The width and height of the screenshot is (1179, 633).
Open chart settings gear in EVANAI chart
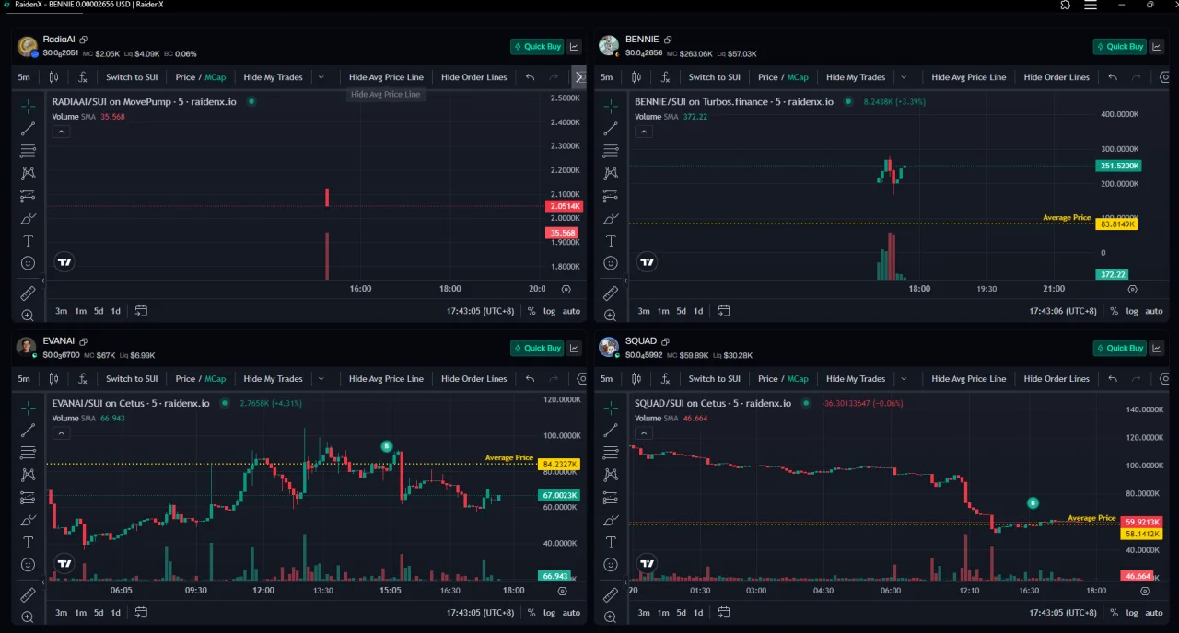pyautogui.click(x=563, y=591)
